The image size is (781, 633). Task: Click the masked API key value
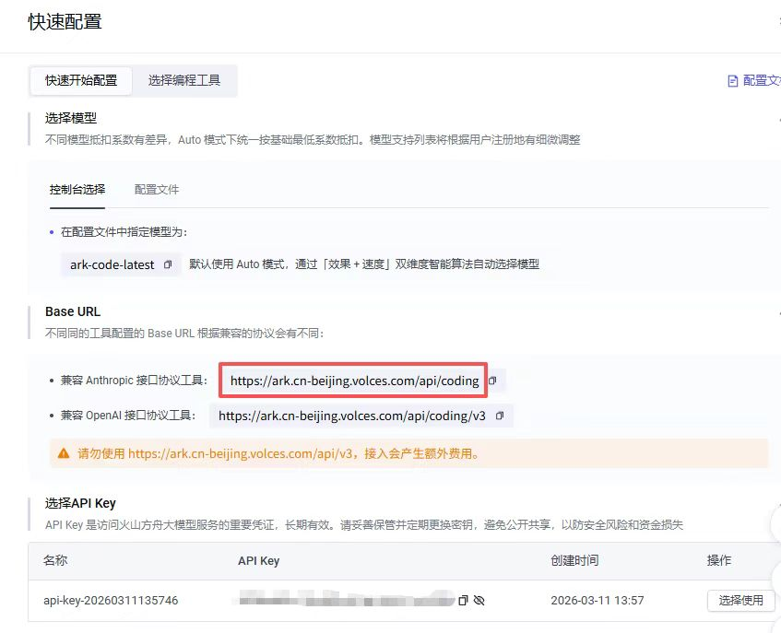tap(344, 600)
